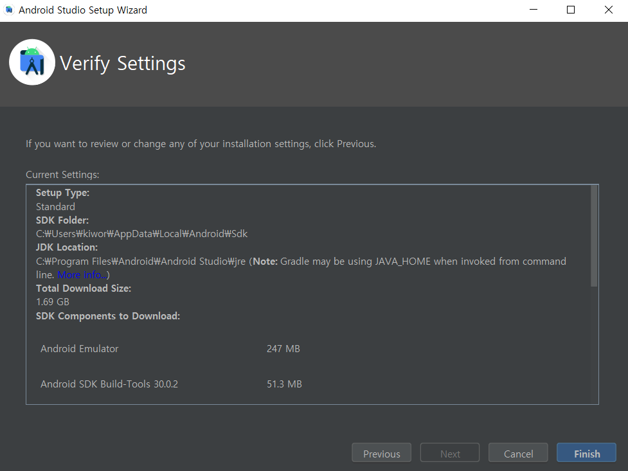Click the Total Download Size heading
Screen dimensions: 628x471
click(x=84, y=289)
